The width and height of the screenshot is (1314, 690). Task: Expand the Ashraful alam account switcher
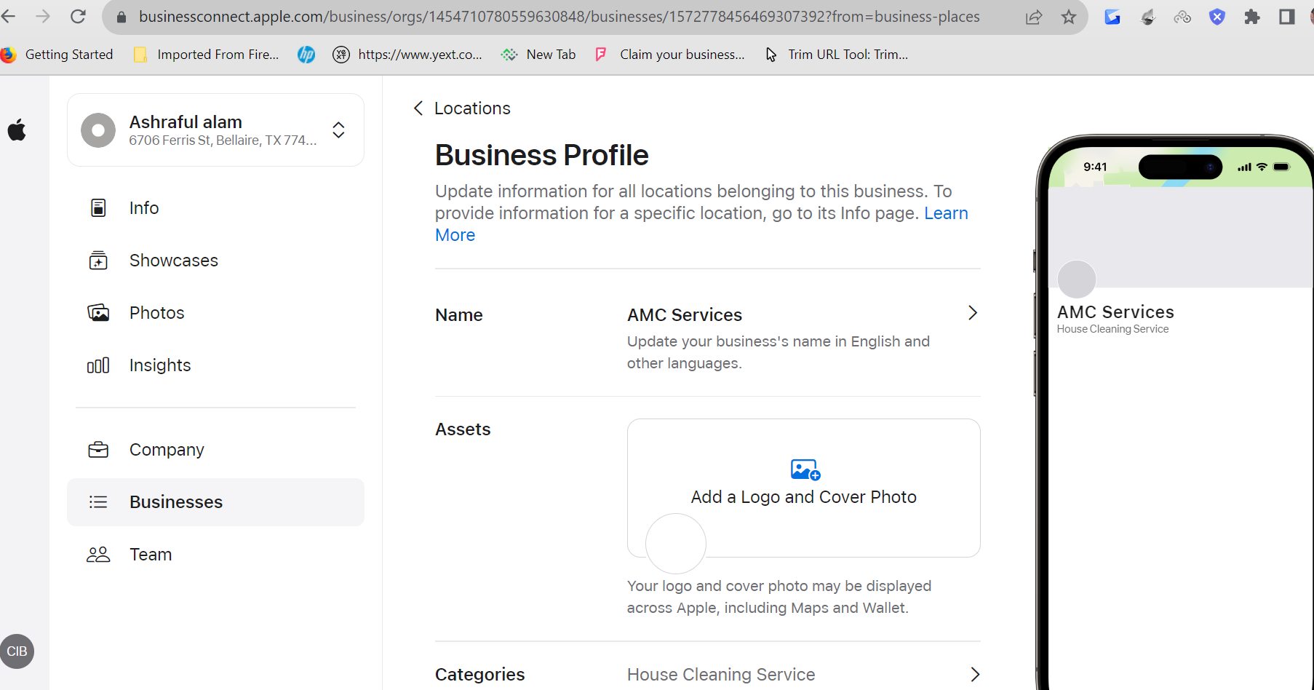click(339, 130)
